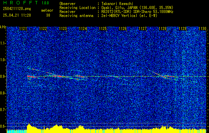Click the Receiving antenna field label
209x133 pixels.
(76, 16)
